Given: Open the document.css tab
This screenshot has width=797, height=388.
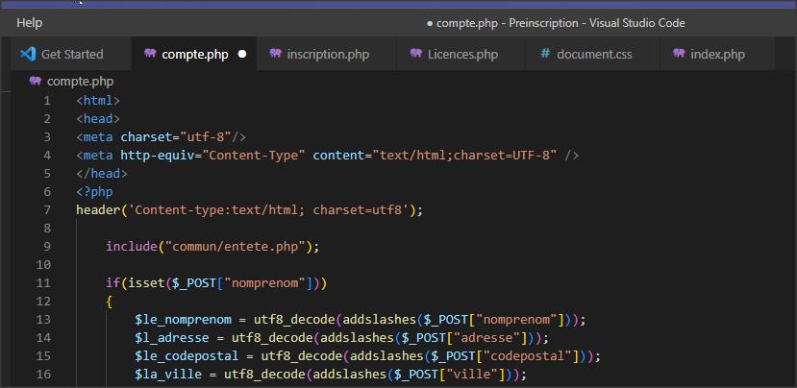Looking at the screenshot, I should tap(592, 54).
